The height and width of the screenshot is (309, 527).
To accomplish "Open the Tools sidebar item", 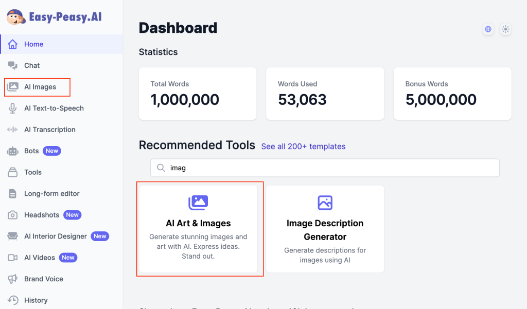I will click(x=33, y=172).
